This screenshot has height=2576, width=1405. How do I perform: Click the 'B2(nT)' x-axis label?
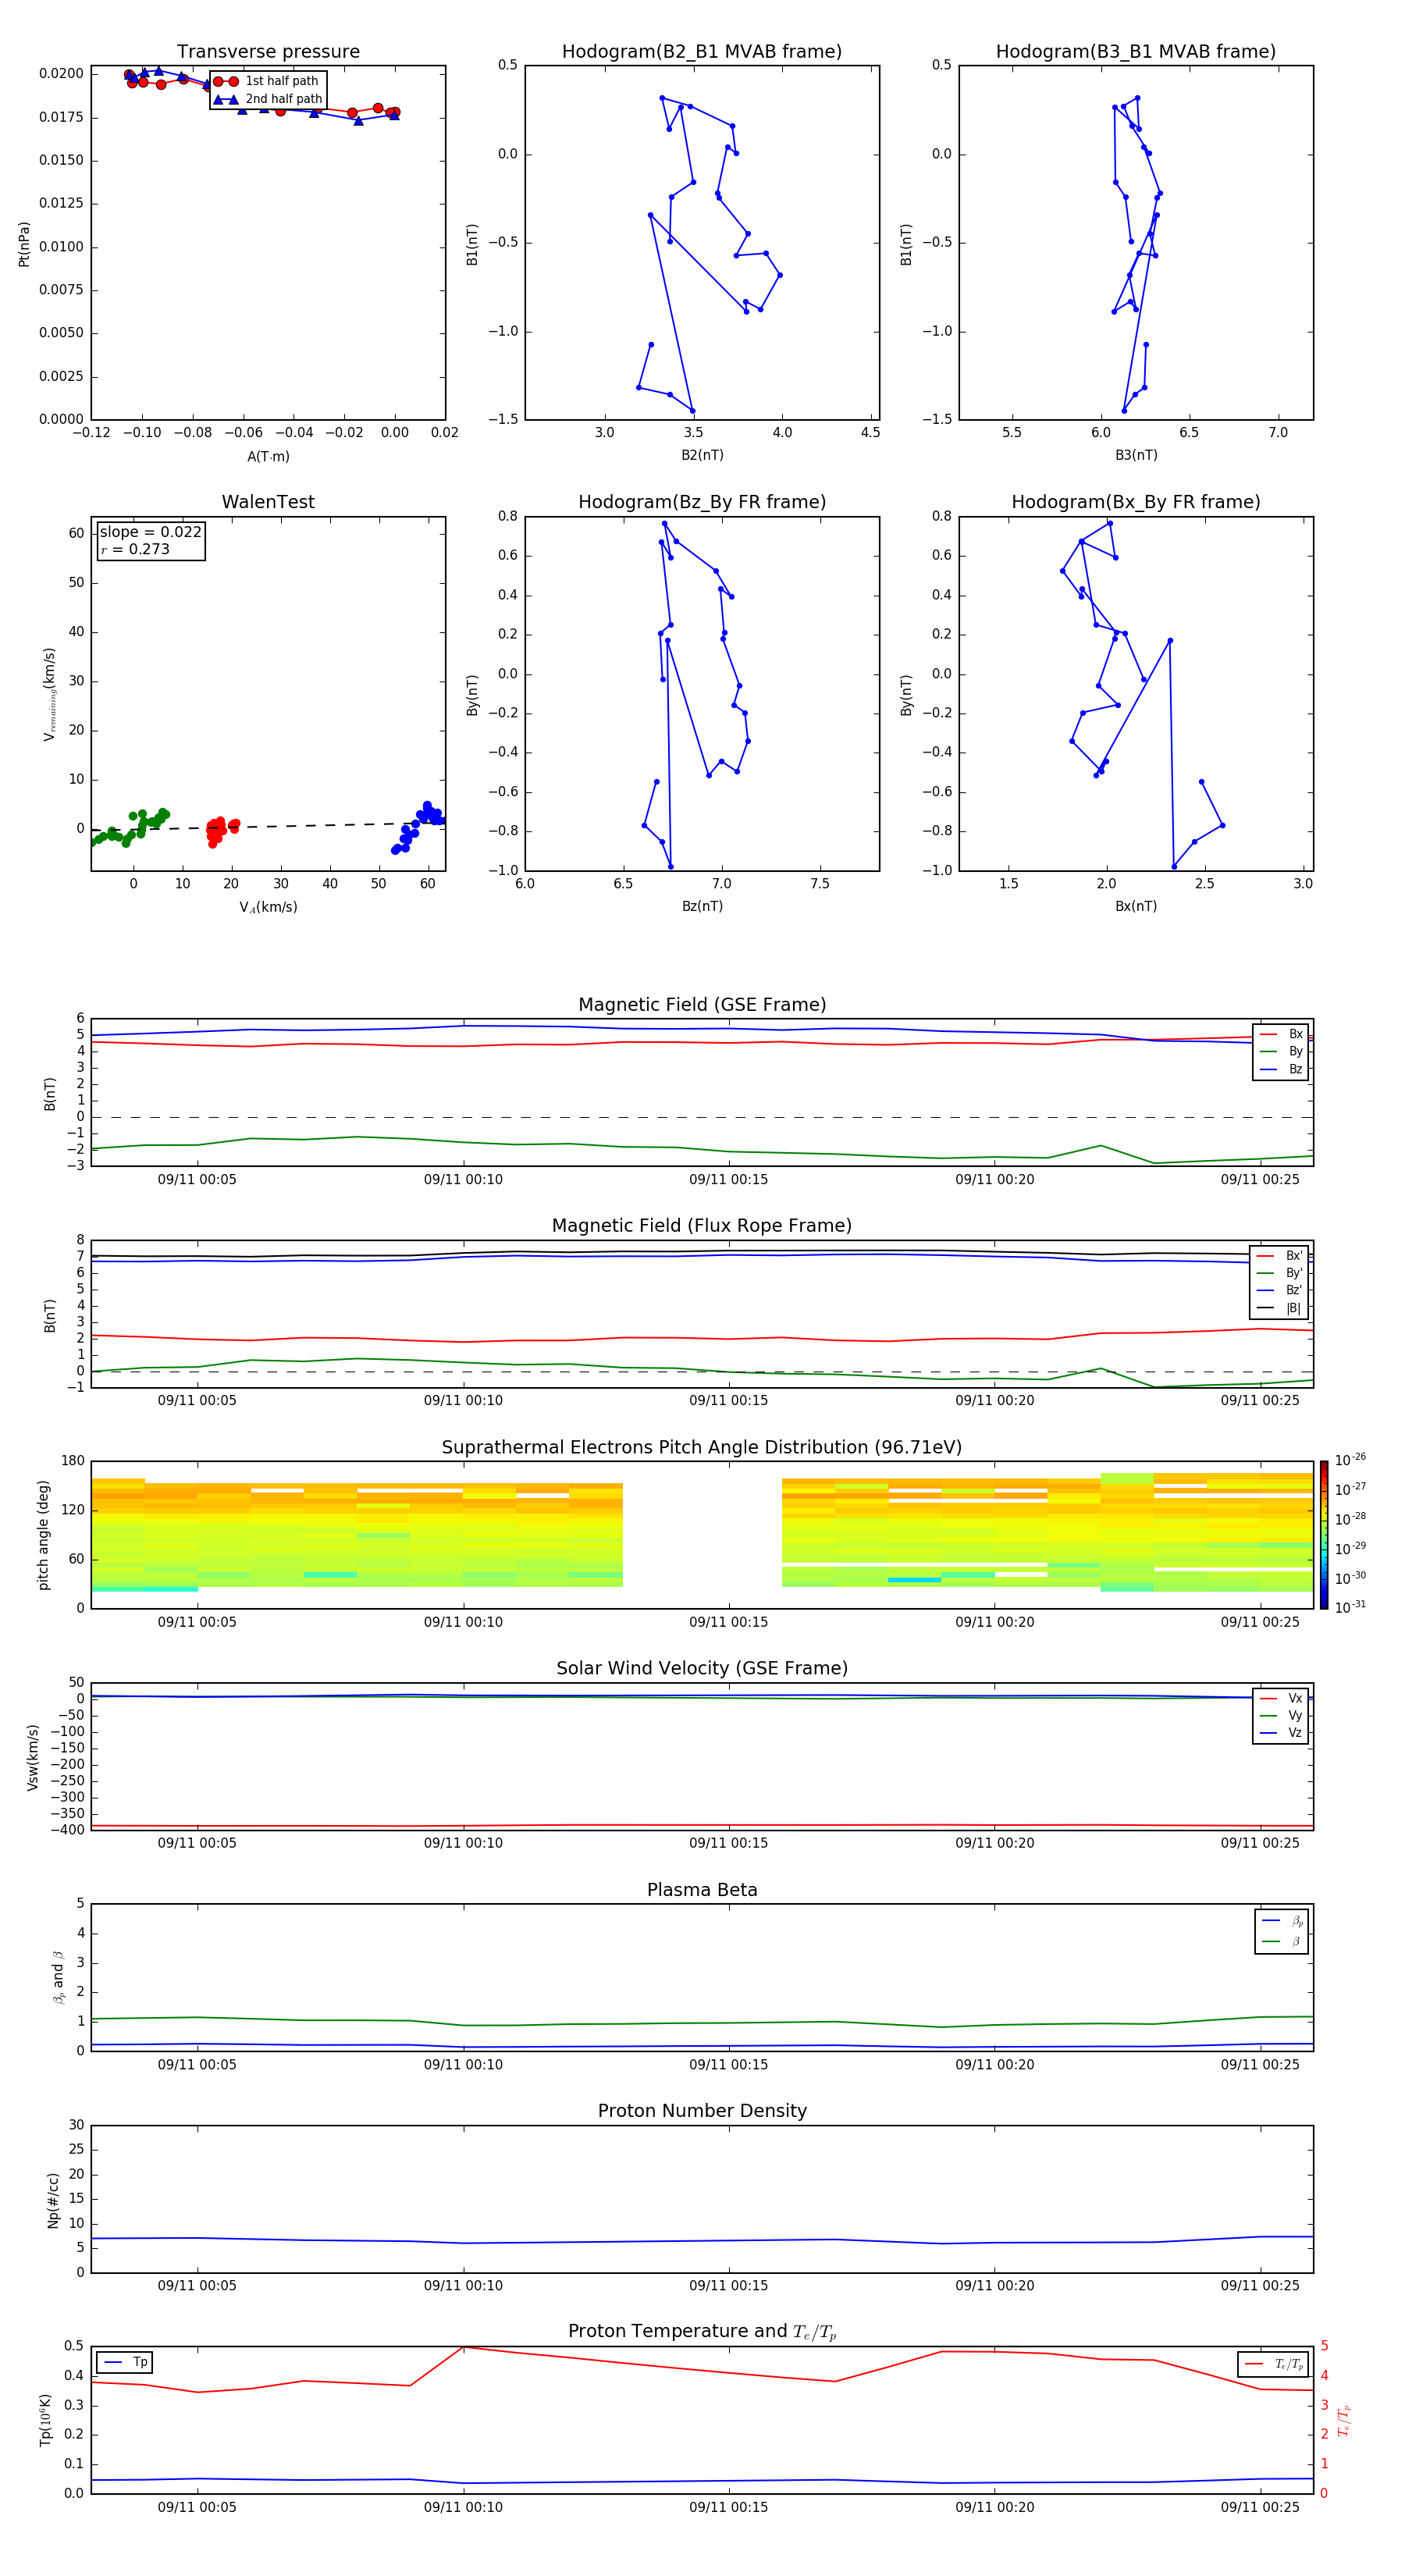click(x=702, y=455)
